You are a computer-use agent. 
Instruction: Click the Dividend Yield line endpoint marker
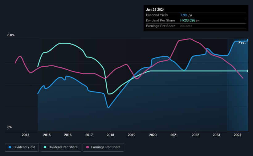coord(248,40)
